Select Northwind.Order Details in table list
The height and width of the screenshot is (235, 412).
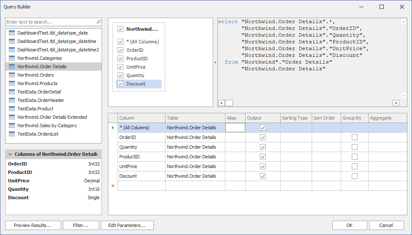pyautogui.click(x=54, y=67)
